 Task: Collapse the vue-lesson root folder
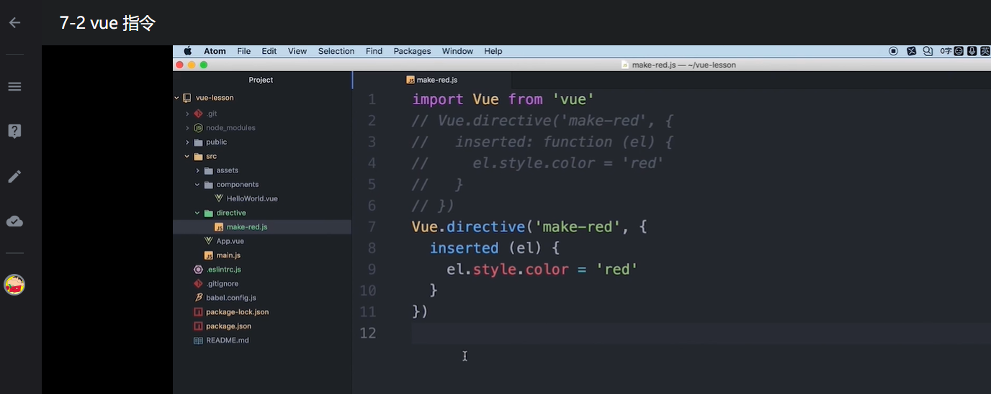[x=177, y=98]
